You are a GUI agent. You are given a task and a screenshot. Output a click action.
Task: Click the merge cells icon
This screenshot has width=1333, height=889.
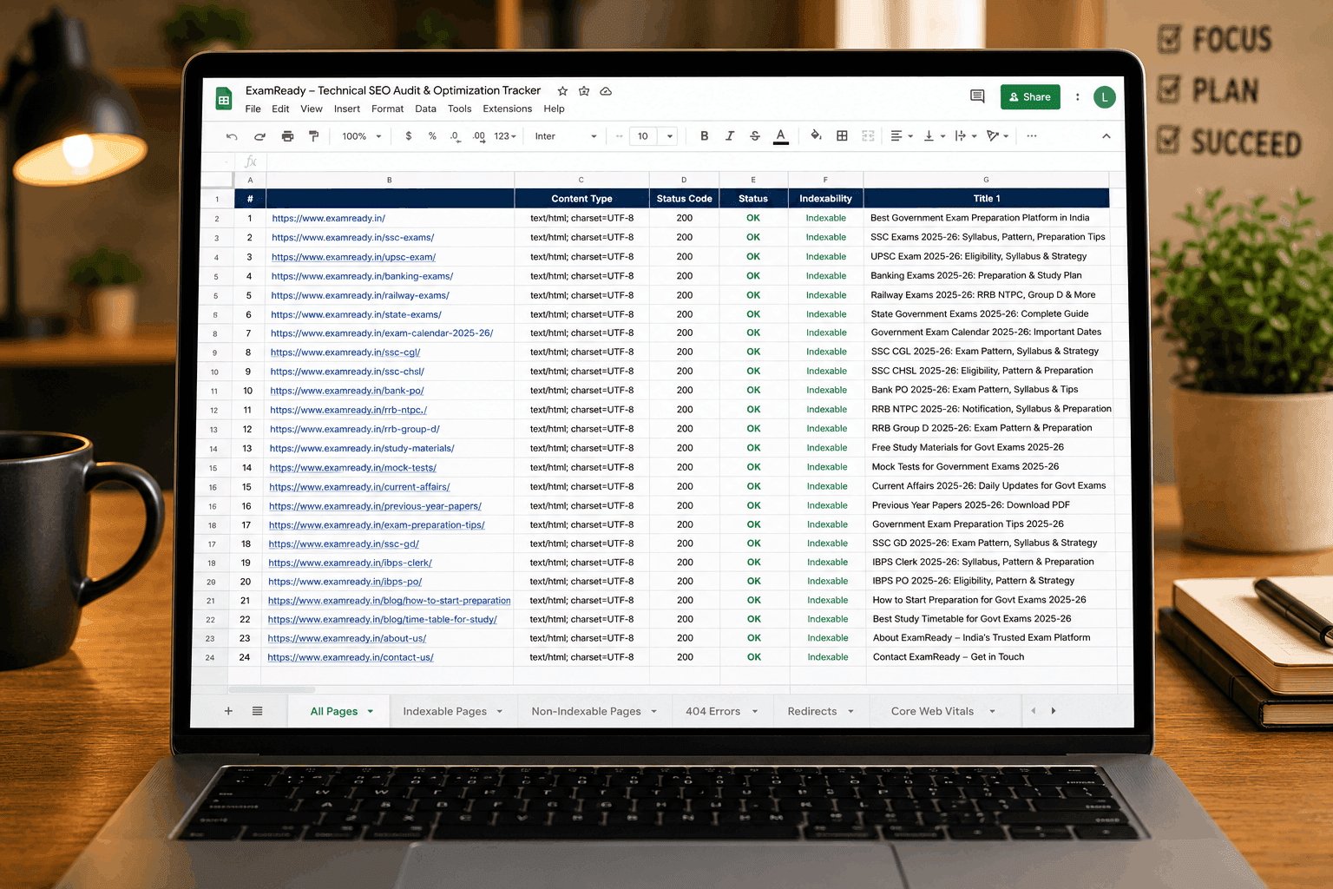pos(868,135)
